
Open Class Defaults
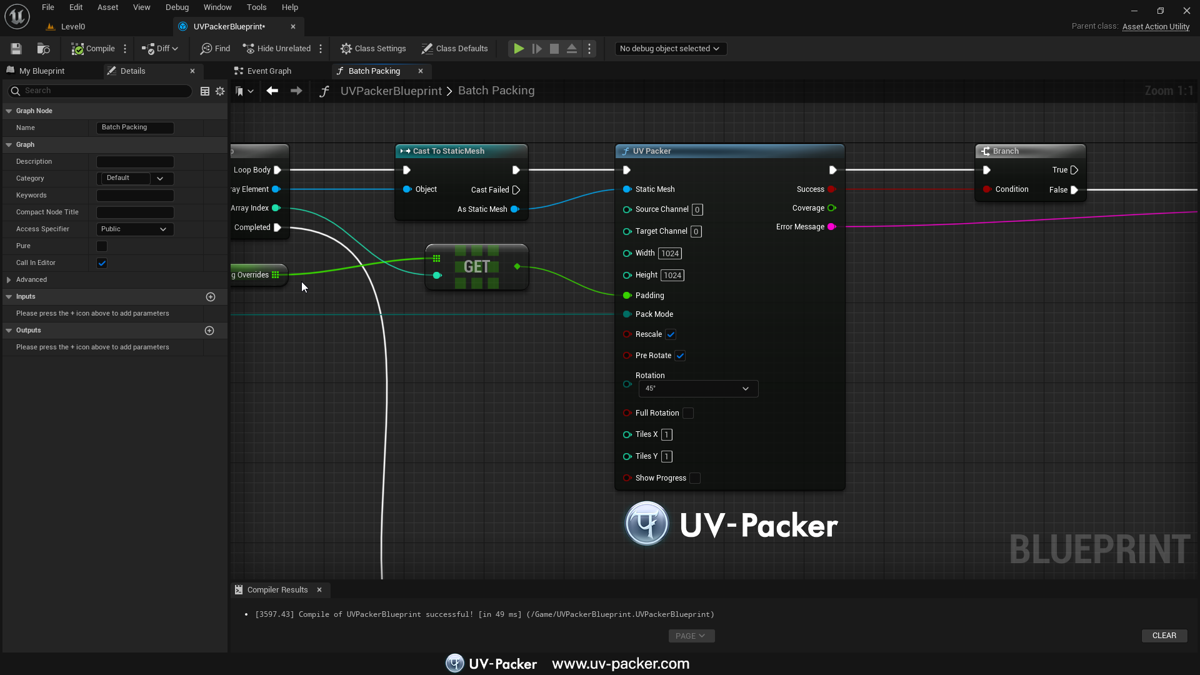coord(454,49)
